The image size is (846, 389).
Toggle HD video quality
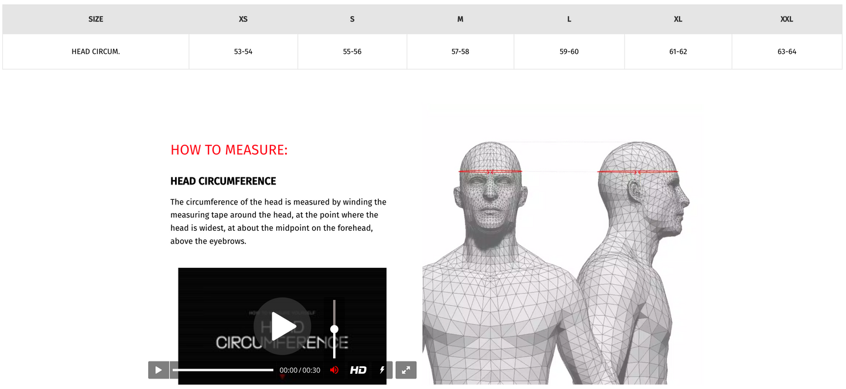click(358, 370)
